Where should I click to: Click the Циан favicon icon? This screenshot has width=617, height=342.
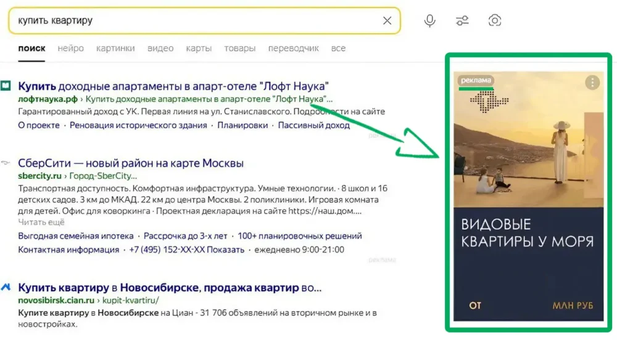click(6, 287)
